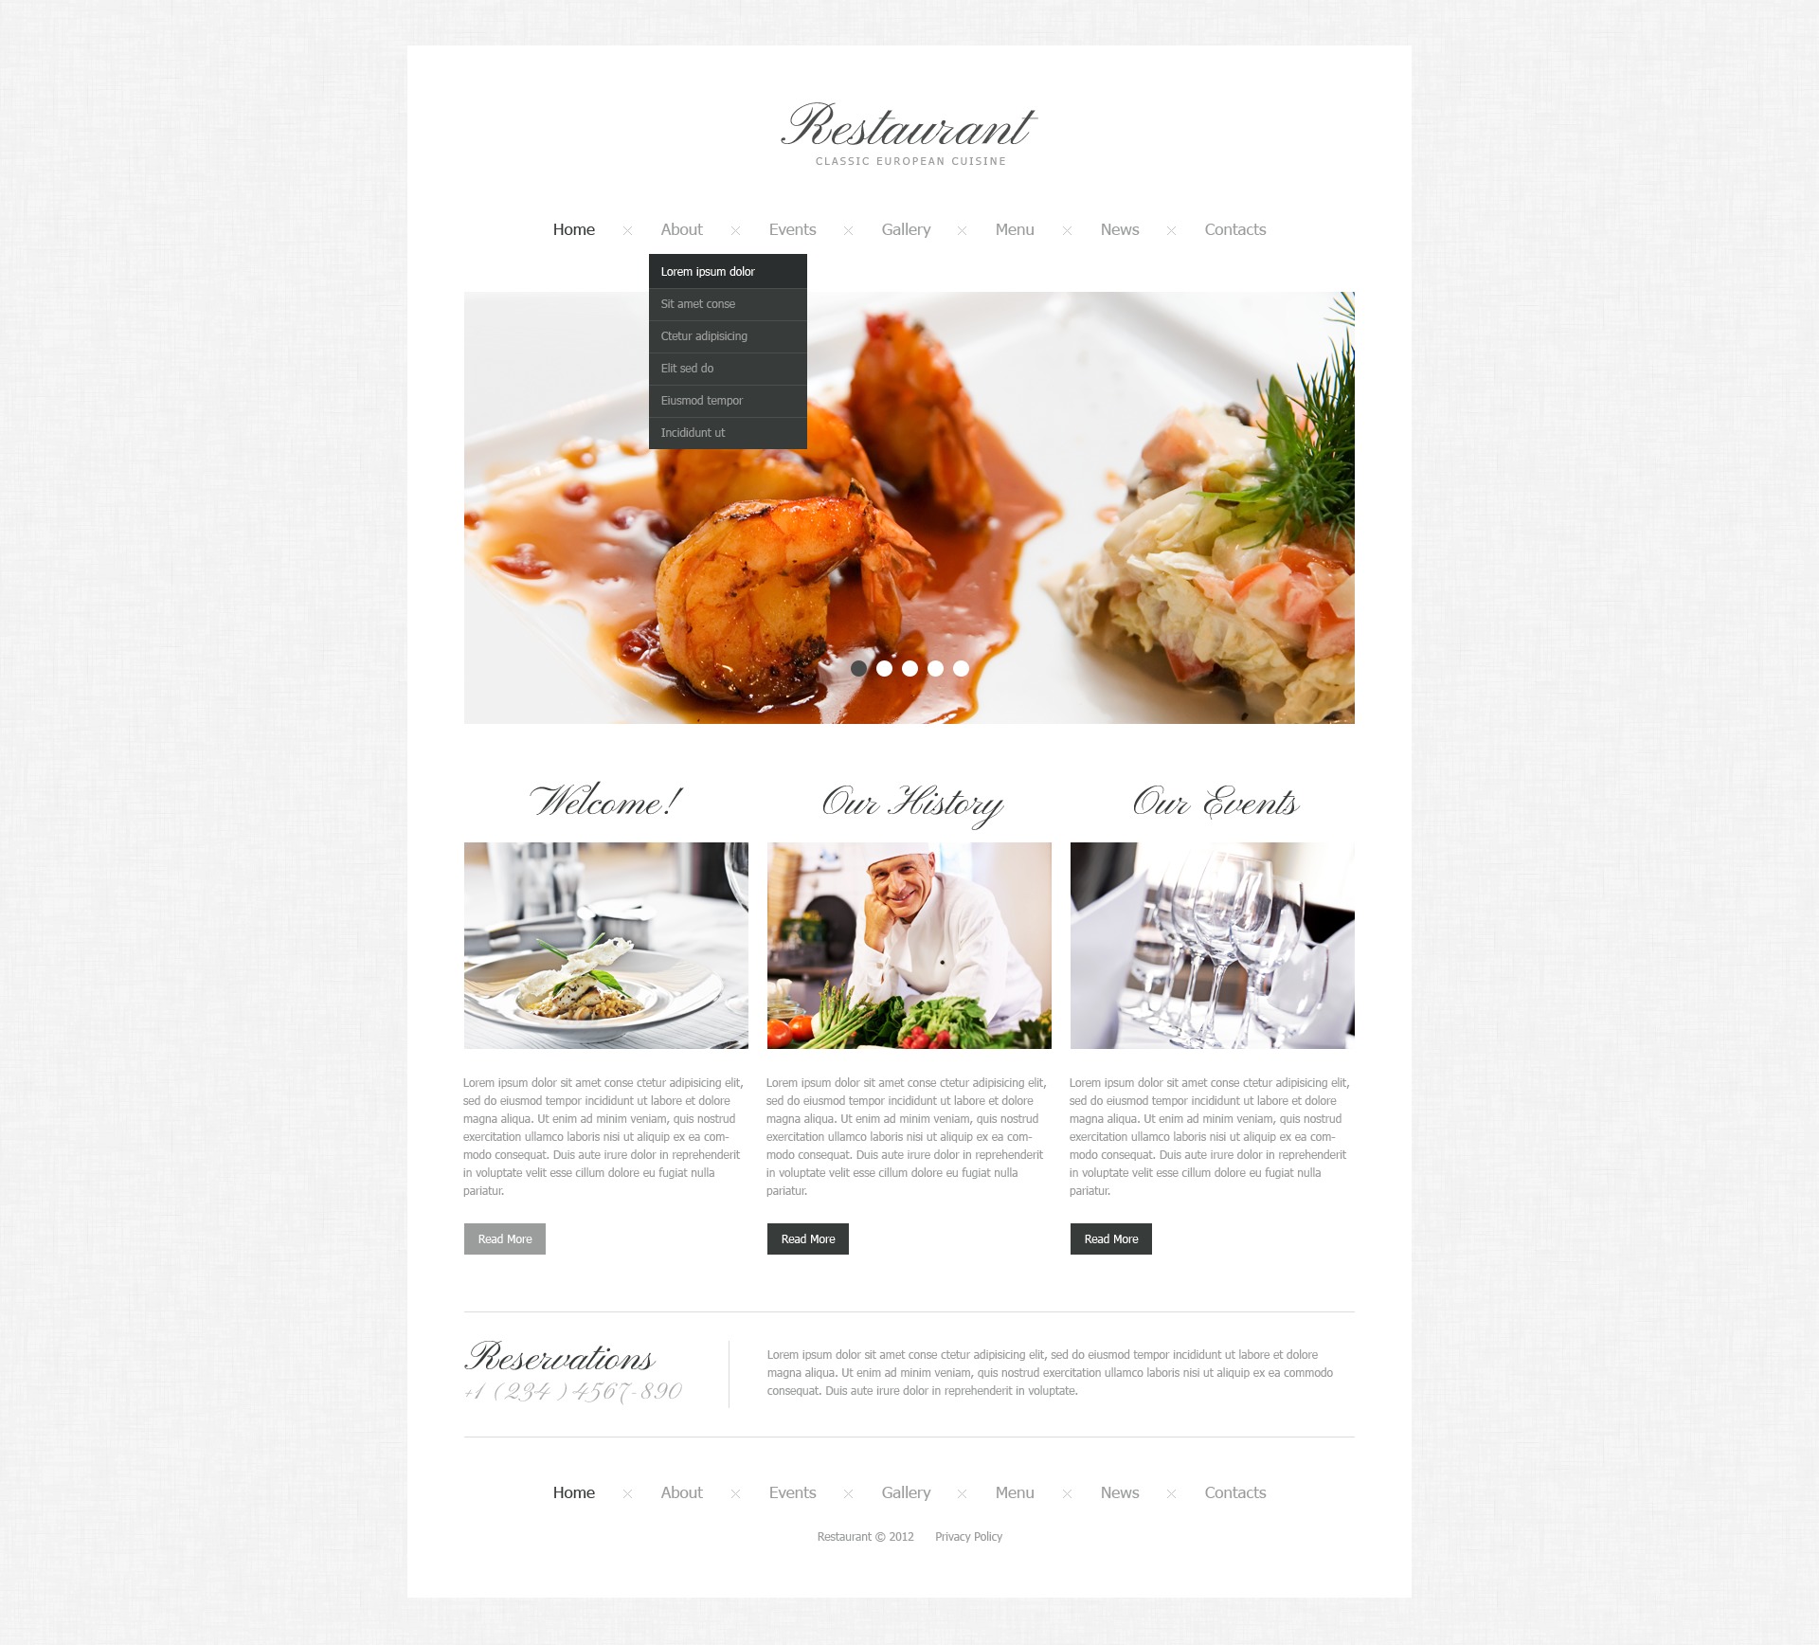Click third carousel dot indicator
Image resolution: width=1819 pixels, height=1645 pixels.
[909, 667]
